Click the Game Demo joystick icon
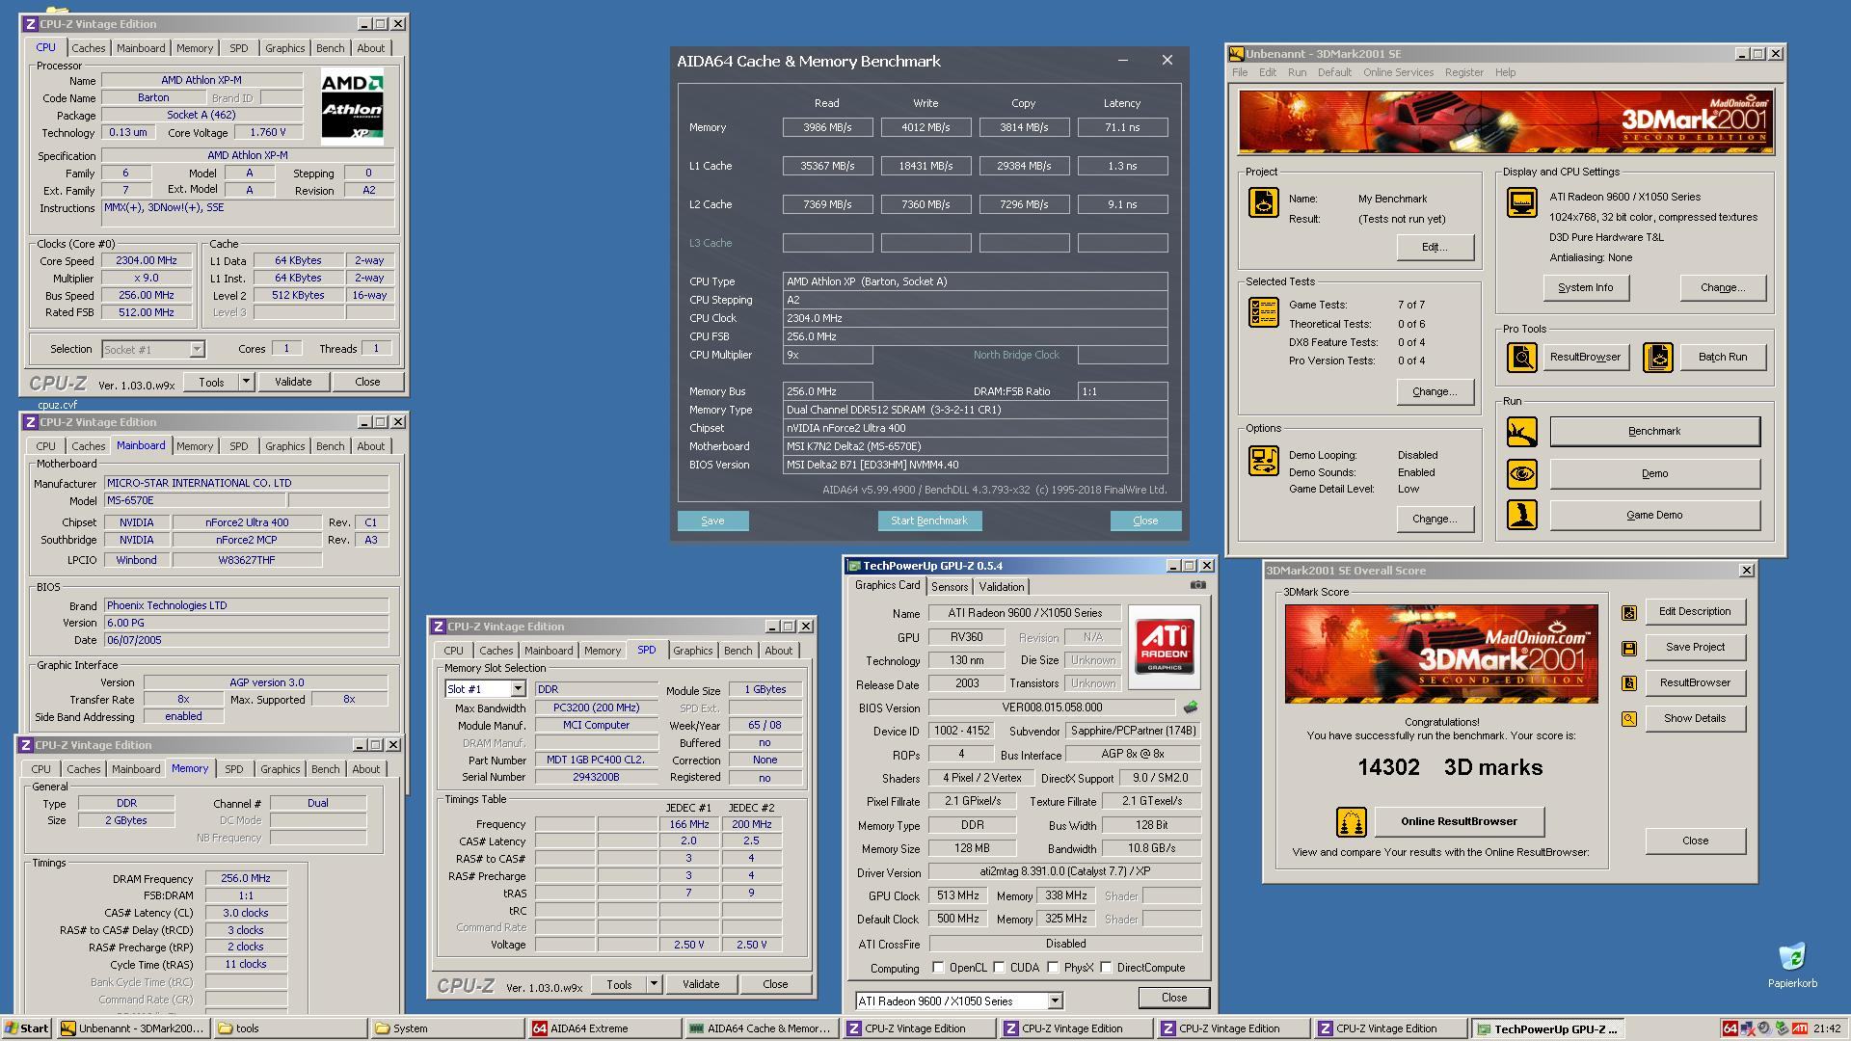This screenshot has height=1041, width=1851. click(x=1522, y=515)
